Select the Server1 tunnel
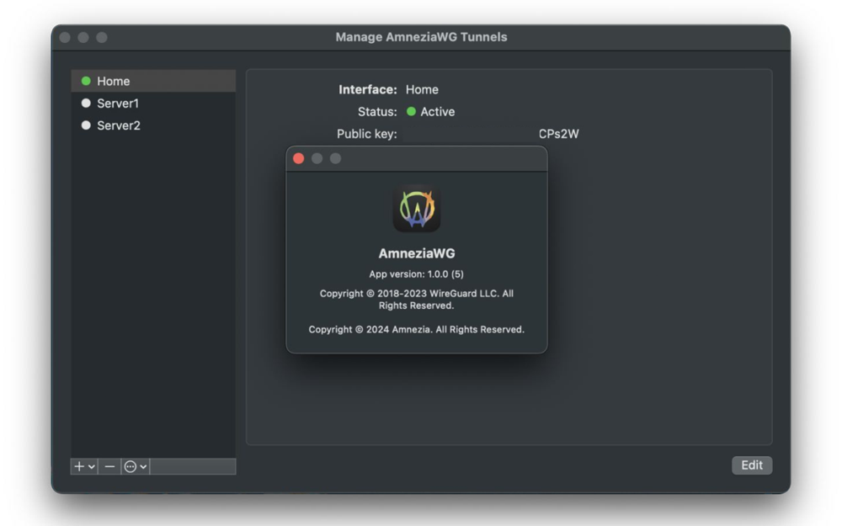The width and height of the screenshot is (842, 526). click(x=153, y=103)
